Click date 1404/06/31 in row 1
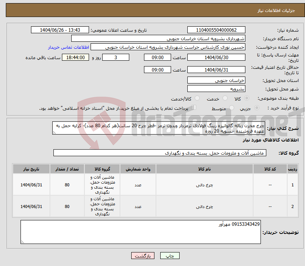The width and height of the screenshot is (305, 266). tap(31, 185)
